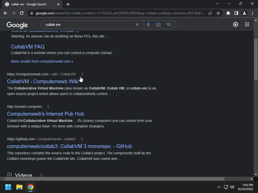258x193 pixels.
Task: Open Chrome three-dot menu
Action: coord(252,13)
